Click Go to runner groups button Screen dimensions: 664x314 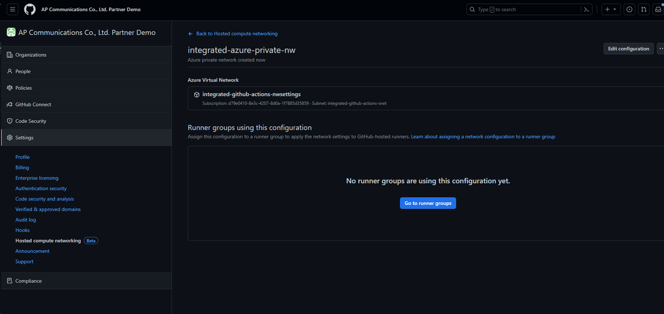click(428, 203)
